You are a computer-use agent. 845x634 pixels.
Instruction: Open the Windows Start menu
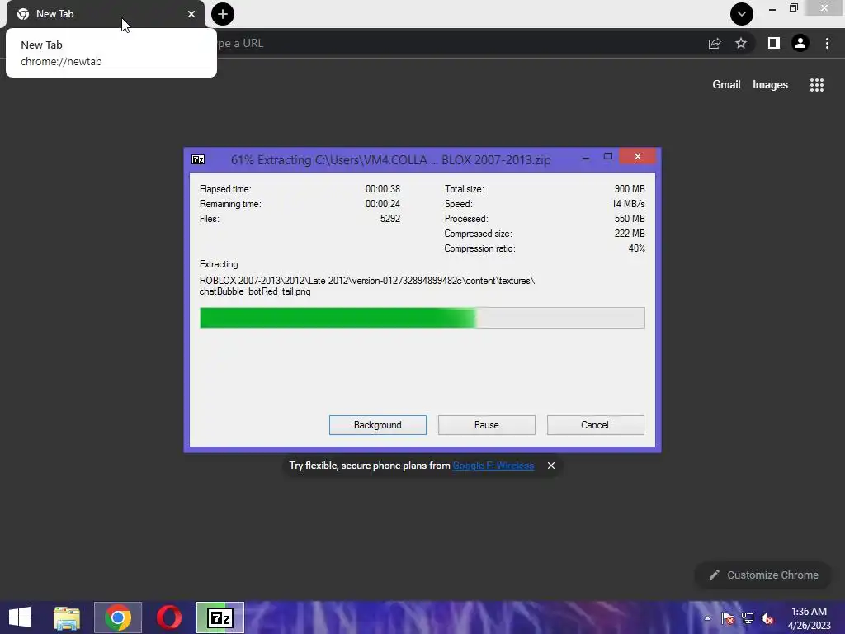coord(20,617)
